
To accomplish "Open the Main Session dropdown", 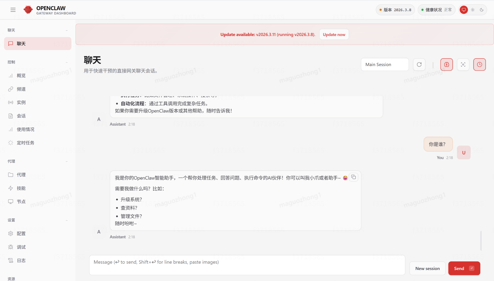I will pos(385,64).
